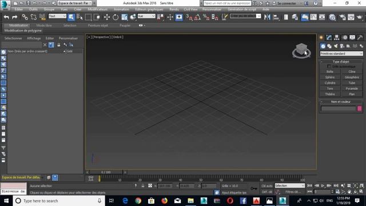The width and height of the screenshot is (366, 206).
Task: Select the Bind to Space Warp tool
Action: point(42,17)
